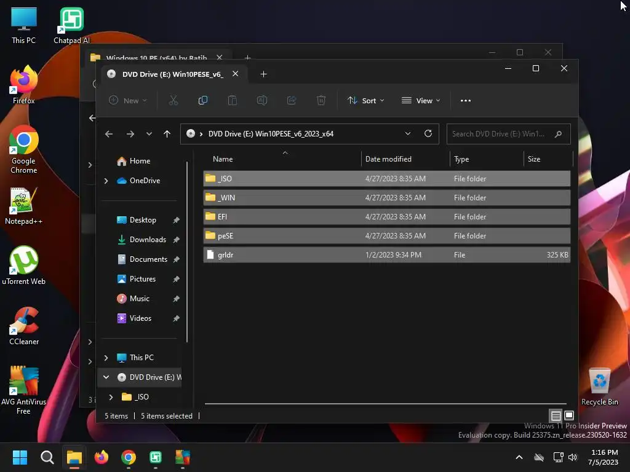Expand _ISO folder in navigation tree

[111, 397]
